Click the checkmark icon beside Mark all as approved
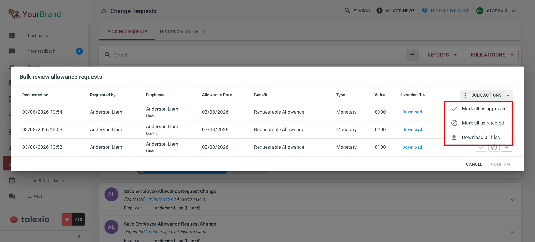This screenshot has height=242, width=535. click(454, 109)
